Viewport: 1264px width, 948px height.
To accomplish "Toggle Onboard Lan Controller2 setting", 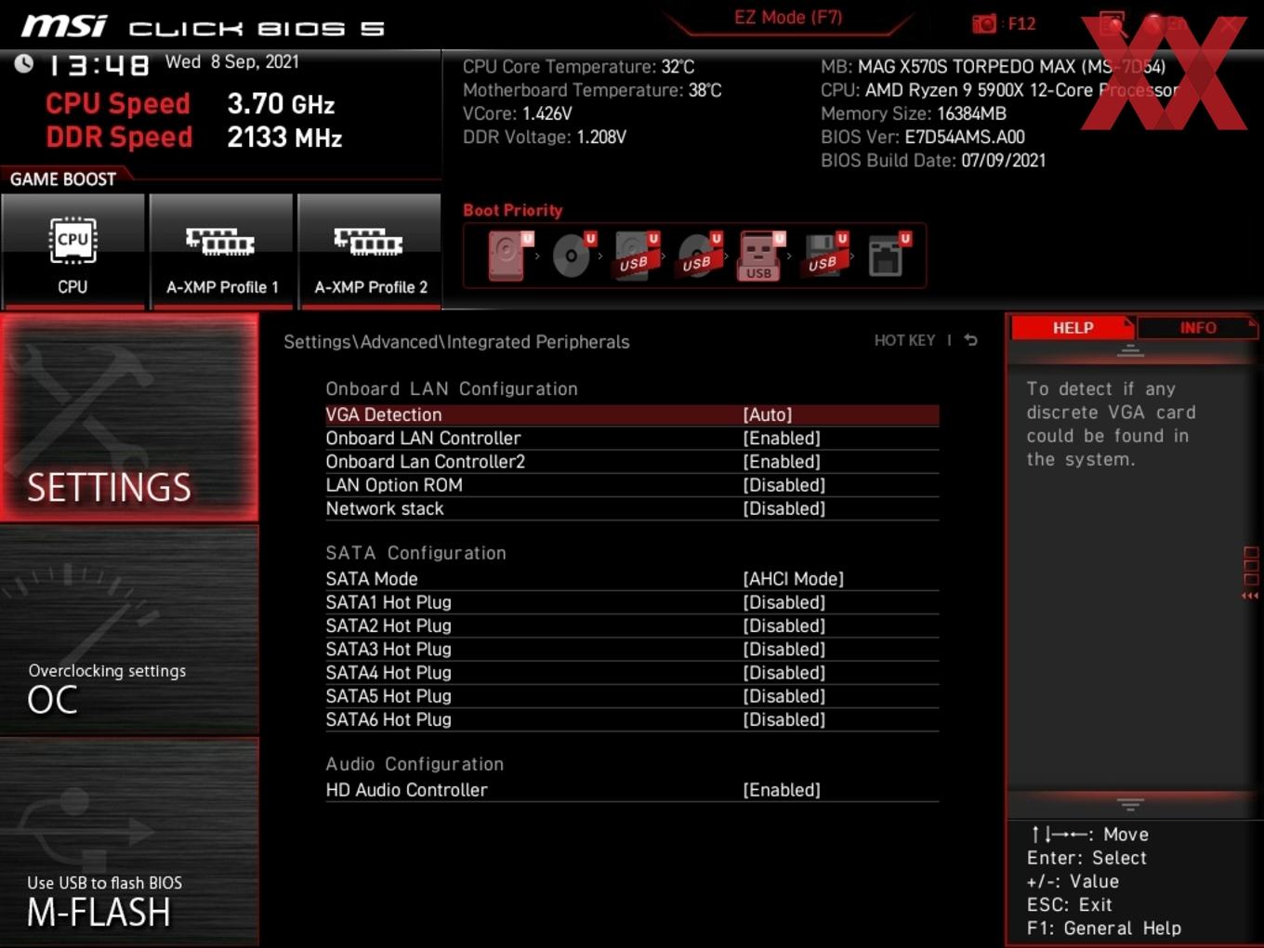I will pos(632,461).
